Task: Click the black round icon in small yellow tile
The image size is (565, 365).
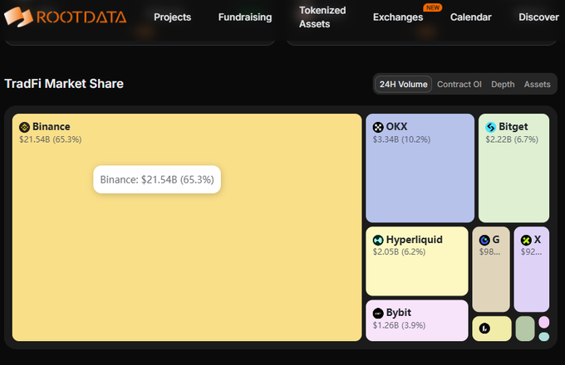Action: coord(484,328)
